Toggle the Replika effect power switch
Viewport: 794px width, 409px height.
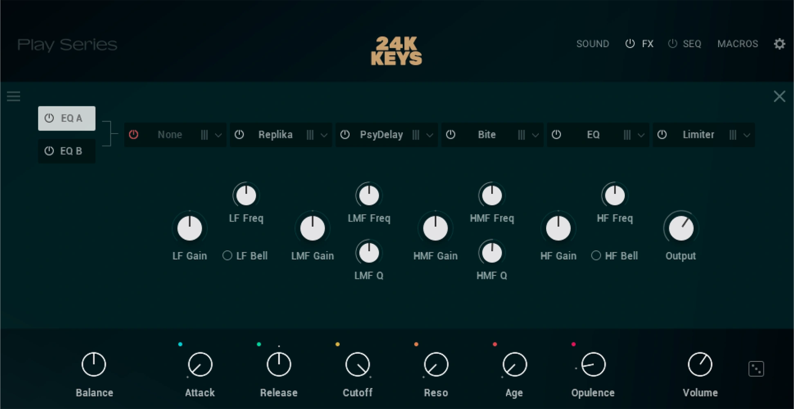(x=240, y=135)
